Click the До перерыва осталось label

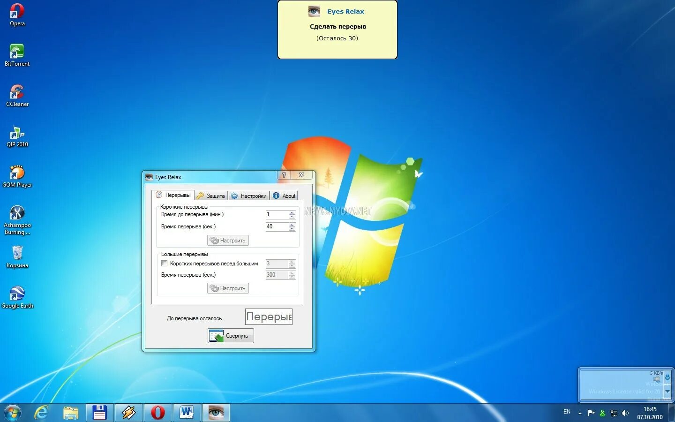point(195,318)
